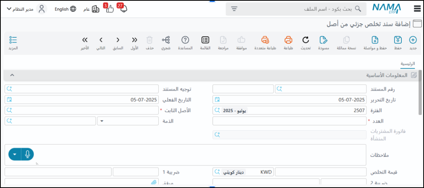Switch language to English
Screen dimensions: 424x188
[65, 9]
